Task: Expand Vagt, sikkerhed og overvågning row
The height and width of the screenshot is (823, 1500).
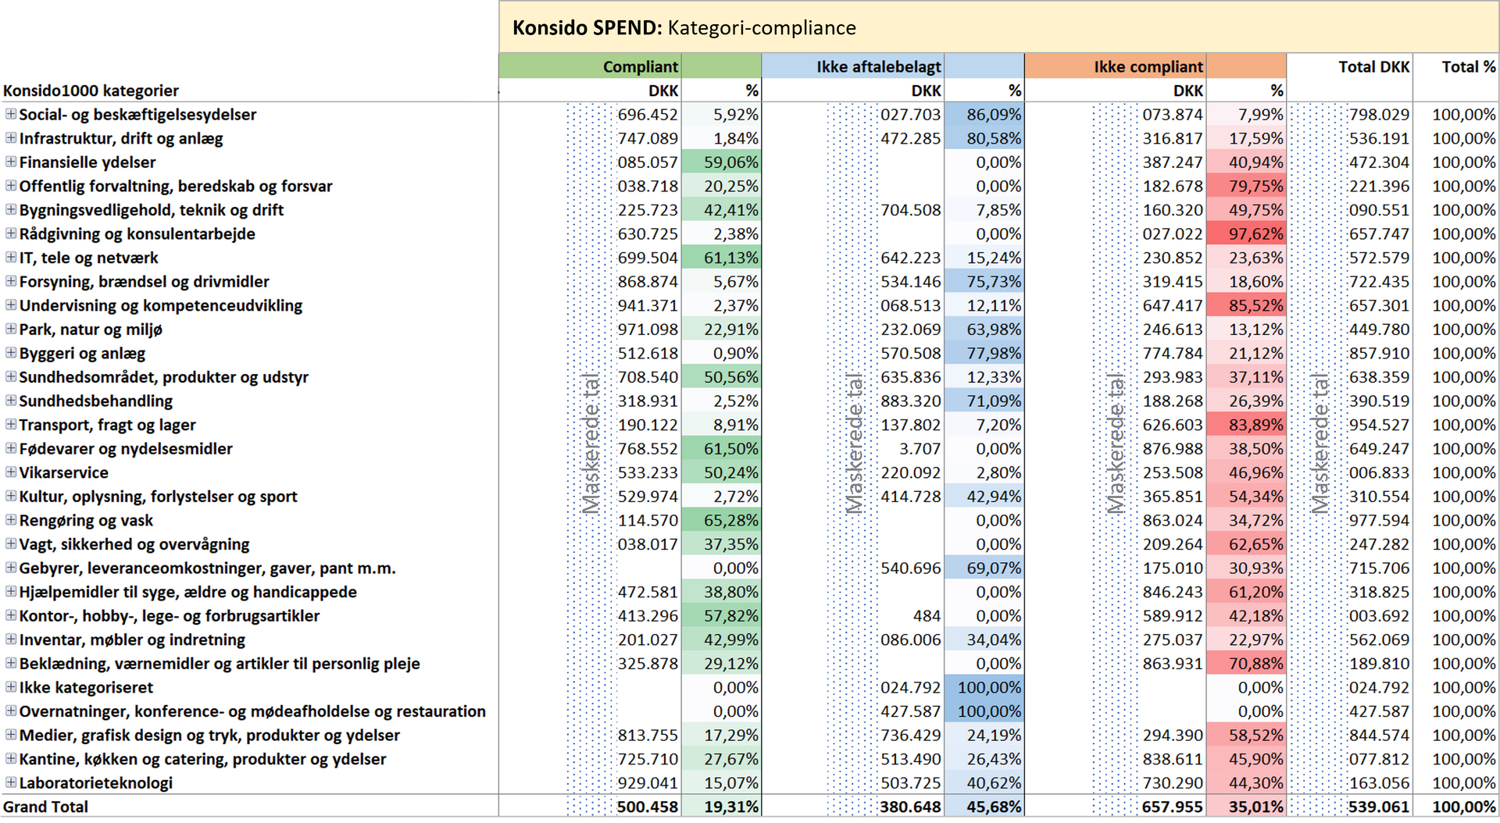Action: (11, 543)
